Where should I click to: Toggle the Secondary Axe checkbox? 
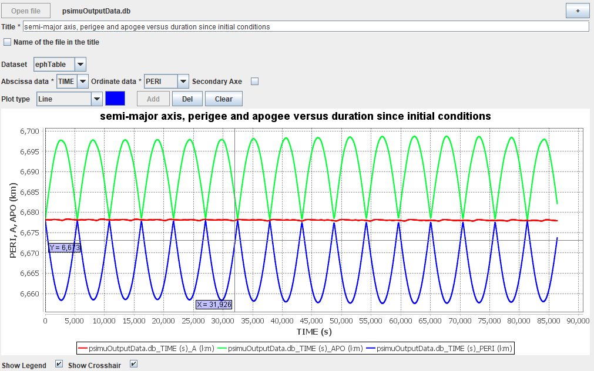pyautogui.click(x=255, y=82)
